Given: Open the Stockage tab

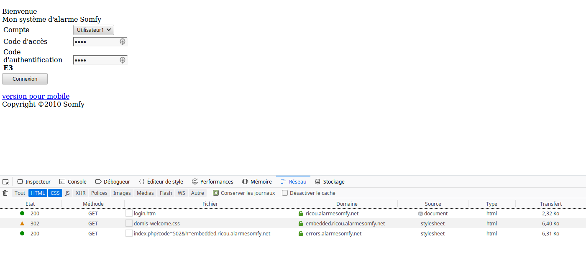Looking at the screenshot, I should (330, 182).
